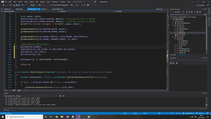Viewport: 211px width, 119px height.
Task: Expand the References node
Action: pyautogui.click(x=173, y=21)
